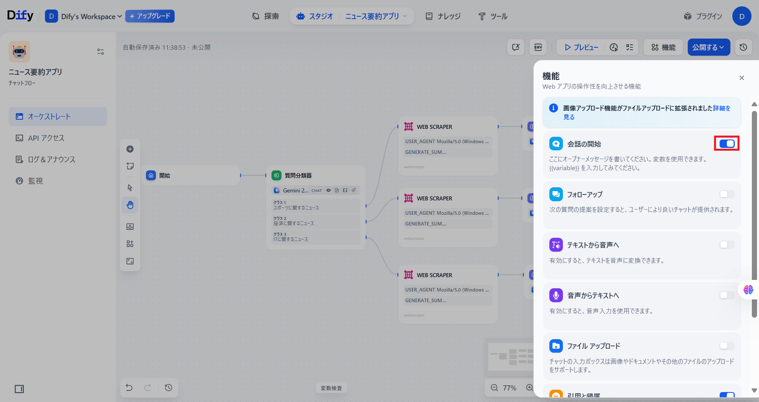This screenshot has width=759, height=402.
Task: Select API アクセス in the sidebar
Action: pyautogui.click(x=46, y=138)
